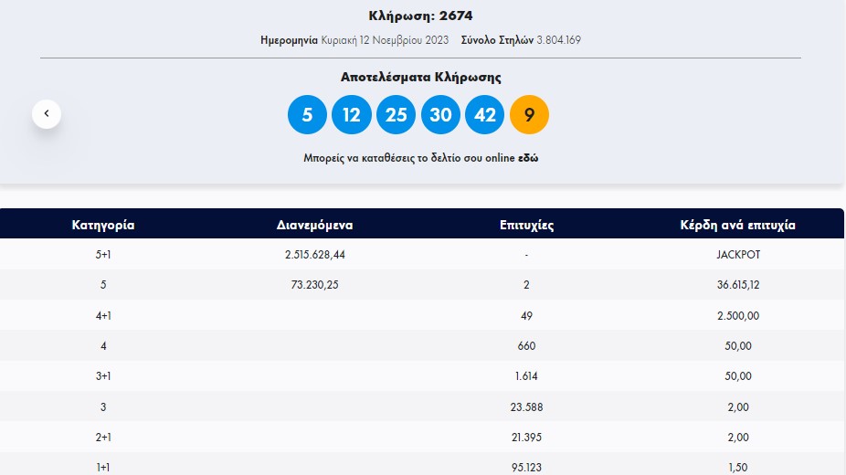
Task: Click the 'Κλήρωση: 2674' draw title
Action: coord(420,16)
